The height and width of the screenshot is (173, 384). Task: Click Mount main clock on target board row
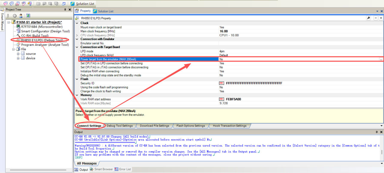tap(229, 27)
